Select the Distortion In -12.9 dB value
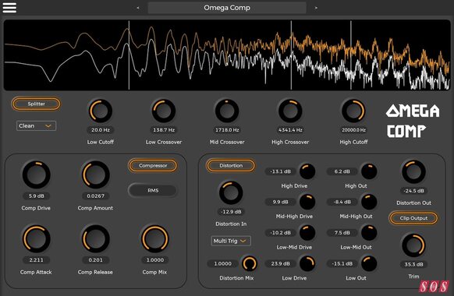Image resolution: width=454 pixels, height=296 pixels. tap(231, 212)
